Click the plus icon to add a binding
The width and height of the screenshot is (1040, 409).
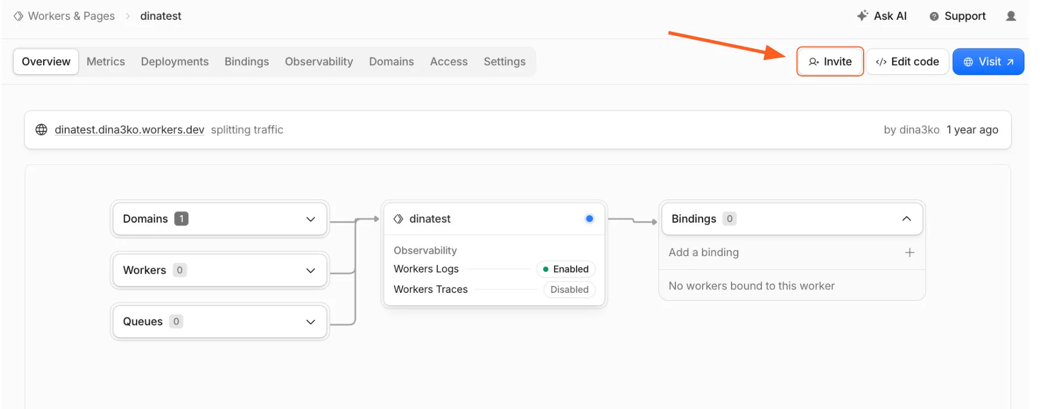click(x=910, y=253)
